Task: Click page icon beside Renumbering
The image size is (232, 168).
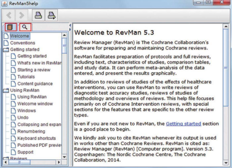Action: coord(13,131)
